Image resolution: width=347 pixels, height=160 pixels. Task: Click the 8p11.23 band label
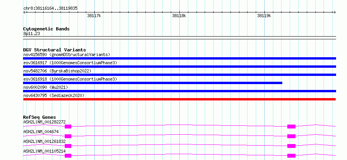32,34
